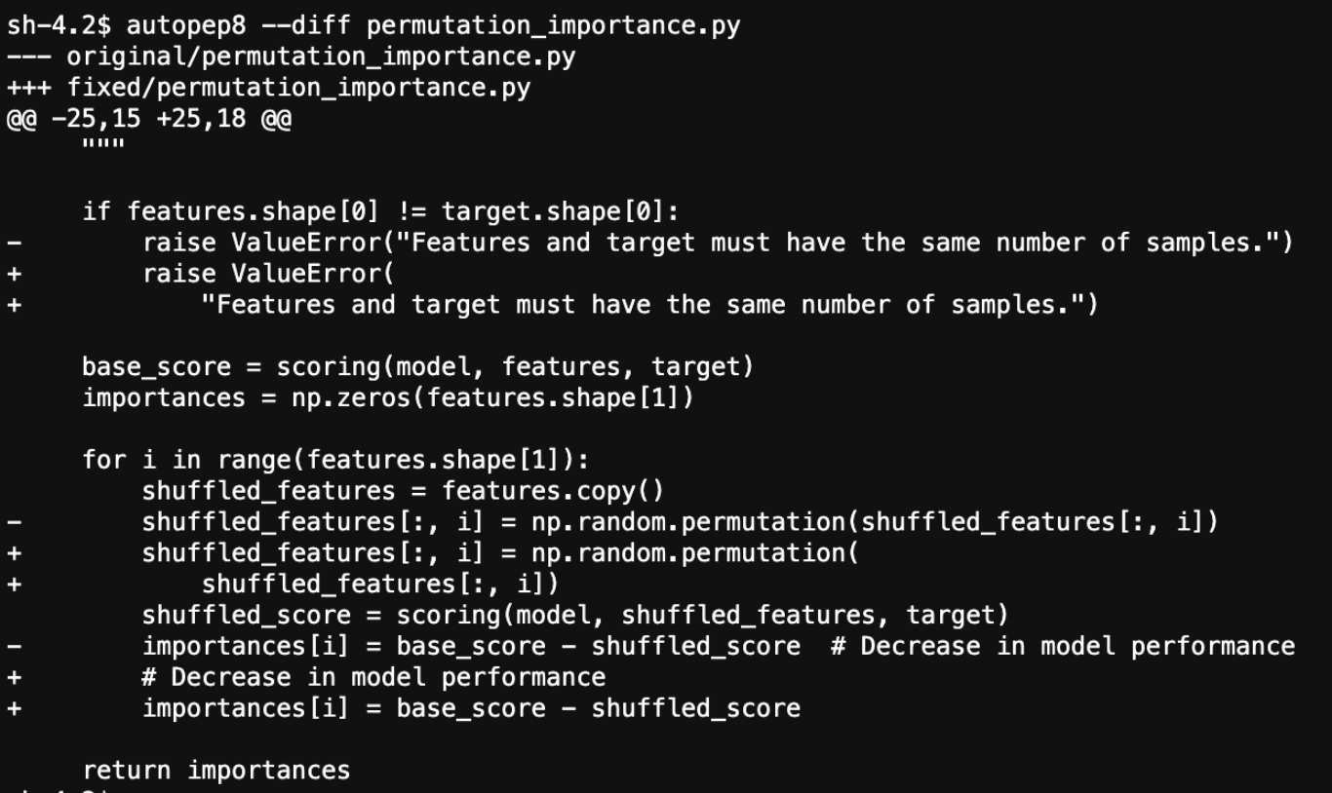Click the 'importances = np.zeros' line
This screenshot has height=793, width=1332.
point(387,398)
